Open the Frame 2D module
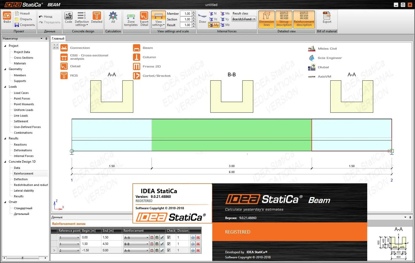Viewport: 415px width, 263px height. click(x=147, y=66)
